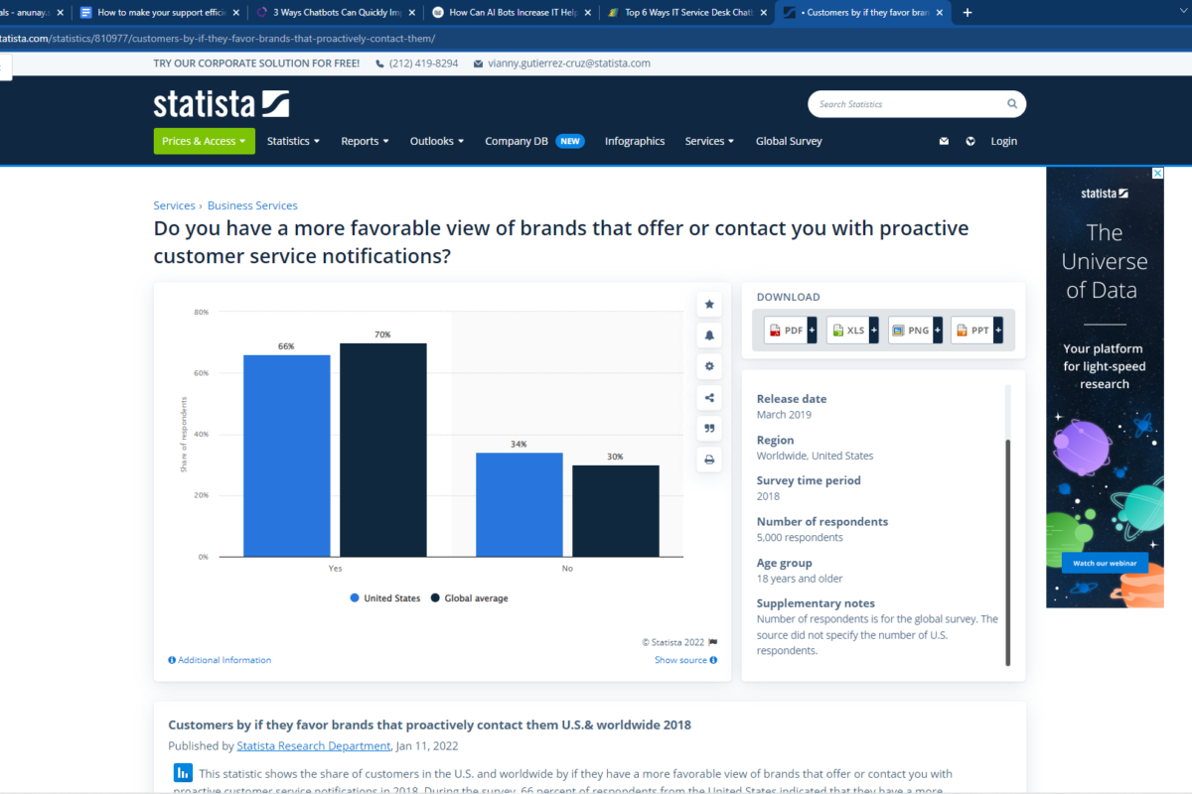Screen dimensions: 1192x794
Task: Click the Watch our webinar button
Action: click(x=1105, y=564)
